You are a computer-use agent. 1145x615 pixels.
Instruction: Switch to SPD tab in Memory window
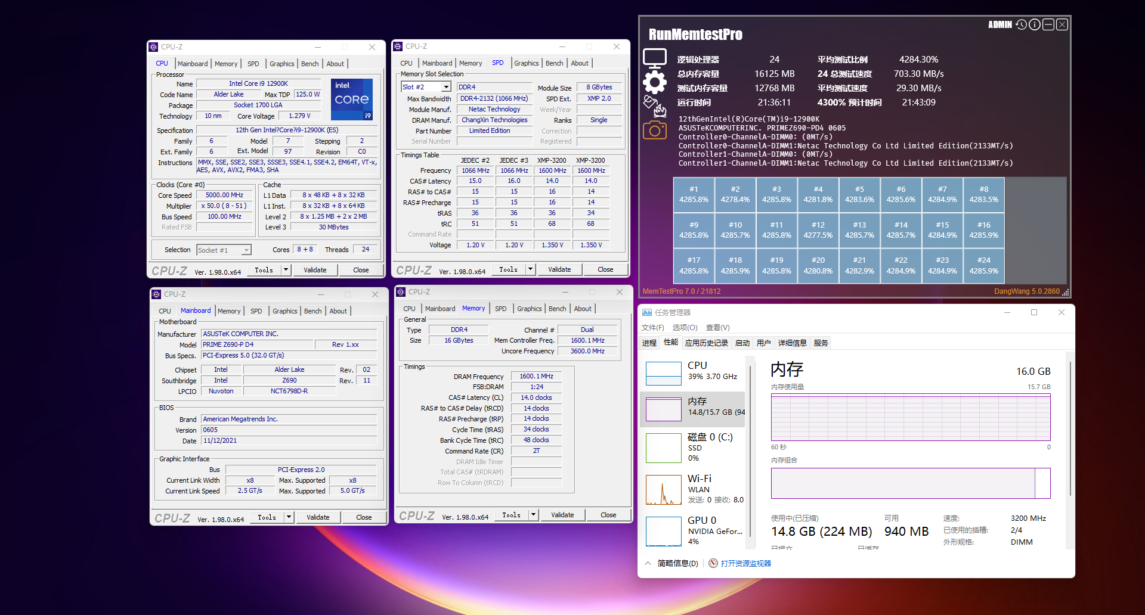pos(501,309)
